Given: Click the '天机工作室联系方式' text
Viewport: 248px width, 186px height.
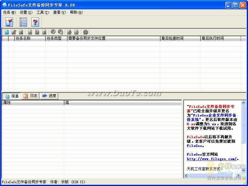Looking at the screenshot, I should (x=205, y=169).
